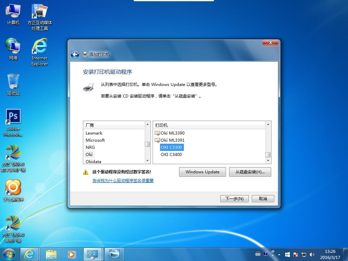The height and width of the screenshot is (261, 348).
Task: Select the Internet Explorer desktop shortcut
Action: point(39,52)
